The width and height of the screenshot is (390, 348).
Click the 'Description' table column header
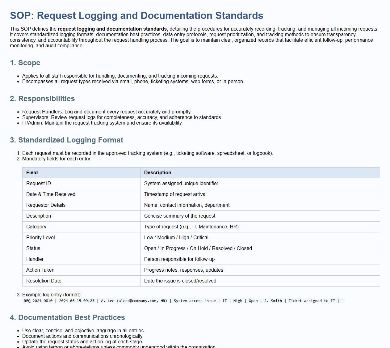coord(157,173)
